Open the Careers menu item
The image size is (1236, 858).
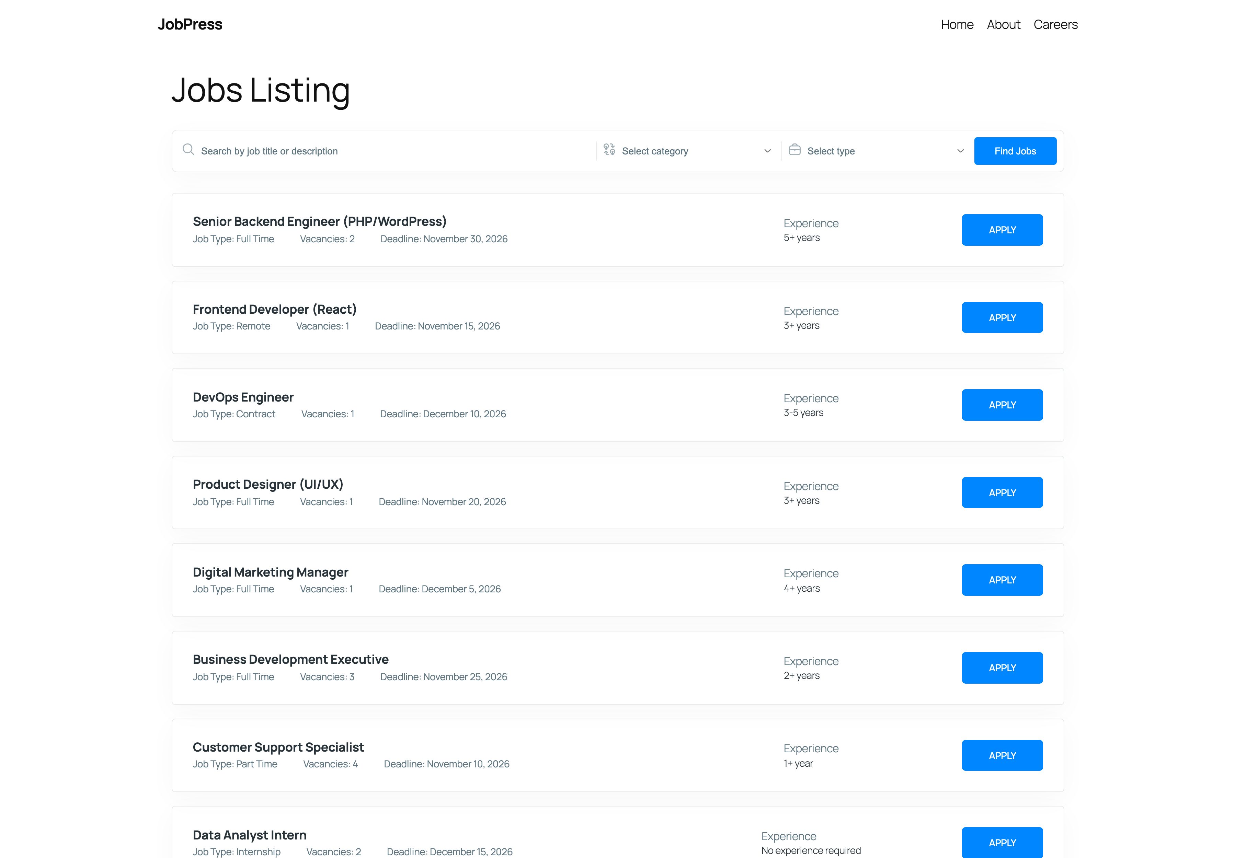[1055, 25]
